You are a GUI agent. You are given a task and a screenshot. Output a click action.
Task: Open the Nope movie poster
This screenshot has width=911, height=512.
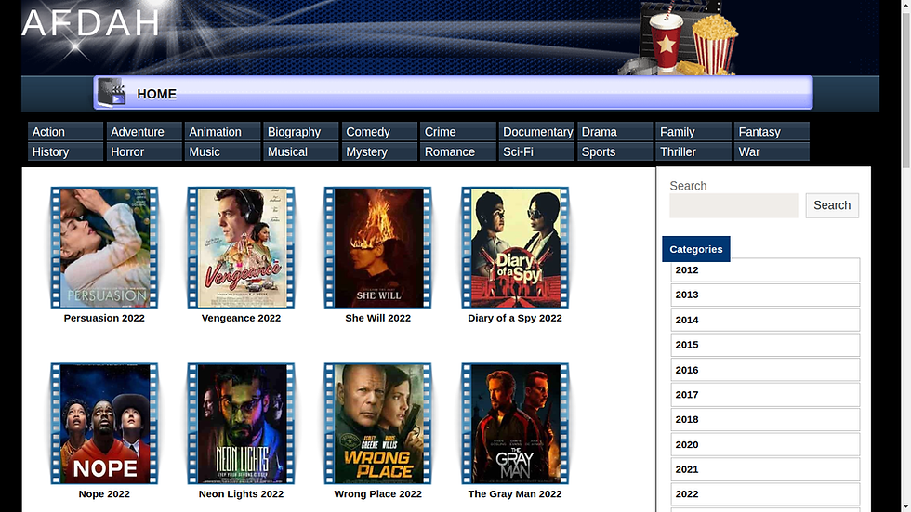point(104,424)
